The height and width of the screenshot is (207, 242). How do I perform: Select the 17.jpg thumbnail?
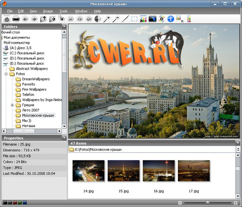(194, 171)
